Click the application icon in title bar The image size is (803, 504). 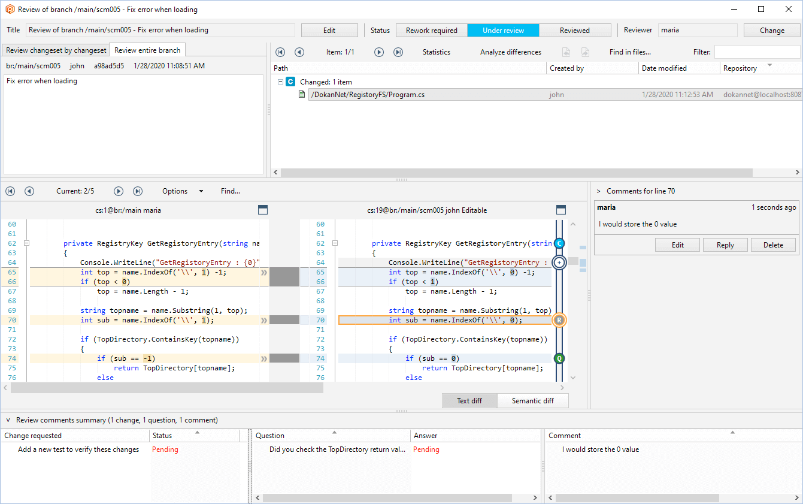10,9
